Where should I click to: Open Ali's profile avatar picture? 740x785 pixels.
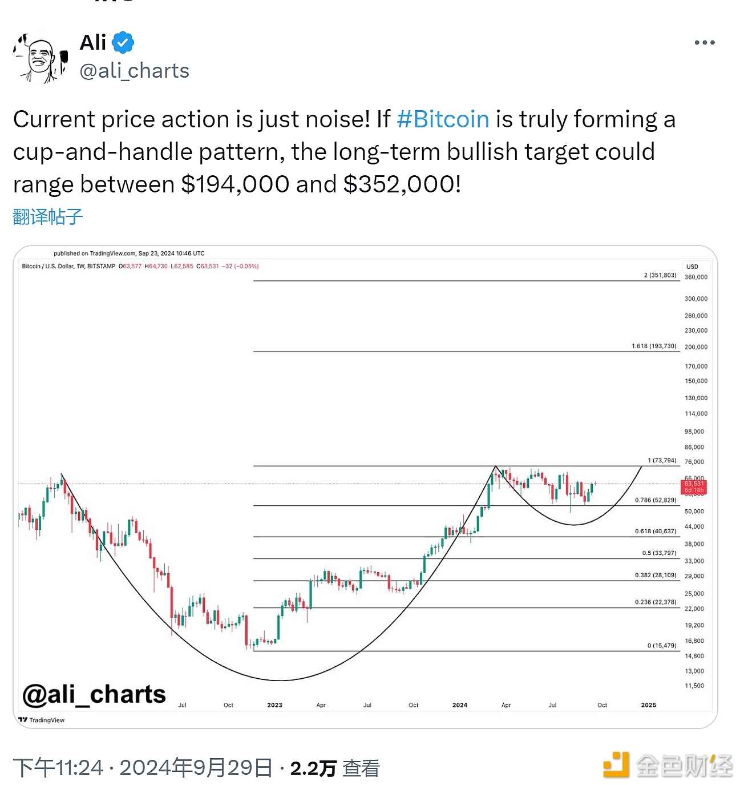(x=41, y=58)
